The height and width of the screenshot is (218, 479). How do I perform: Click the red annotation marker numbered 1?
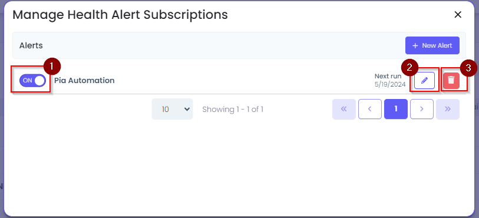pos(52,67)
